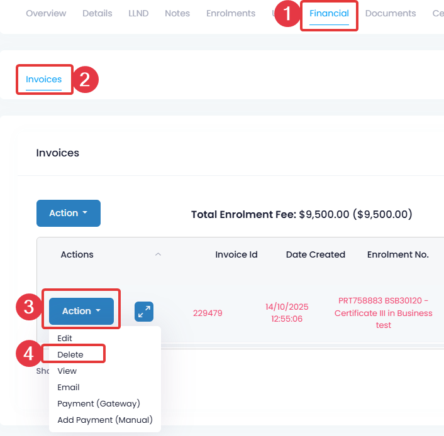
Task: Switch to the Overview tab
Action: [47, 13]
